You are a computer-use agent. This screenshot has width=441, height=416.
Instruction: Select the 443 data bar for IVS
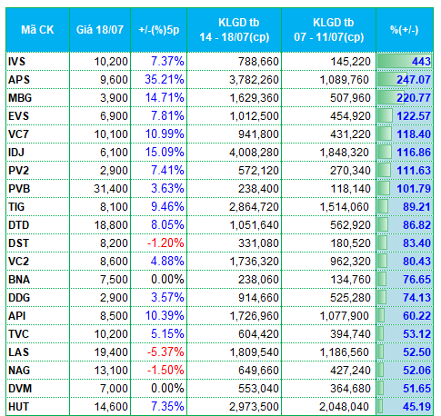(x=405, y=62)
